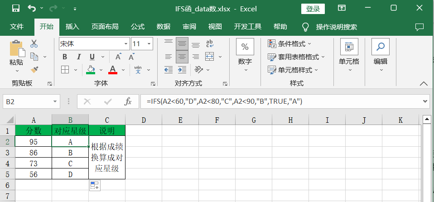This screenshot has width=434, height=202.
Task: Click Decrease Indent icon
Action: [168, 69]
